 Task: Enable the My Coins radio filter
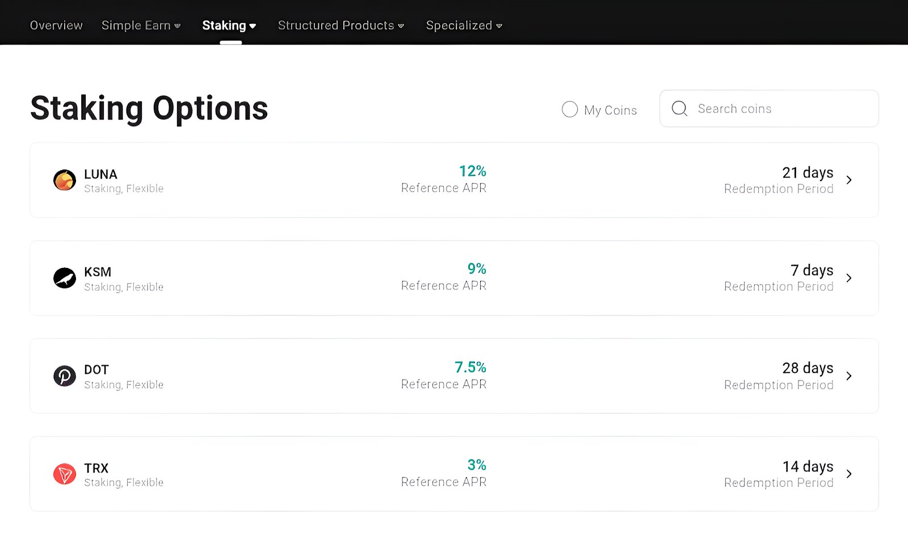570,109
